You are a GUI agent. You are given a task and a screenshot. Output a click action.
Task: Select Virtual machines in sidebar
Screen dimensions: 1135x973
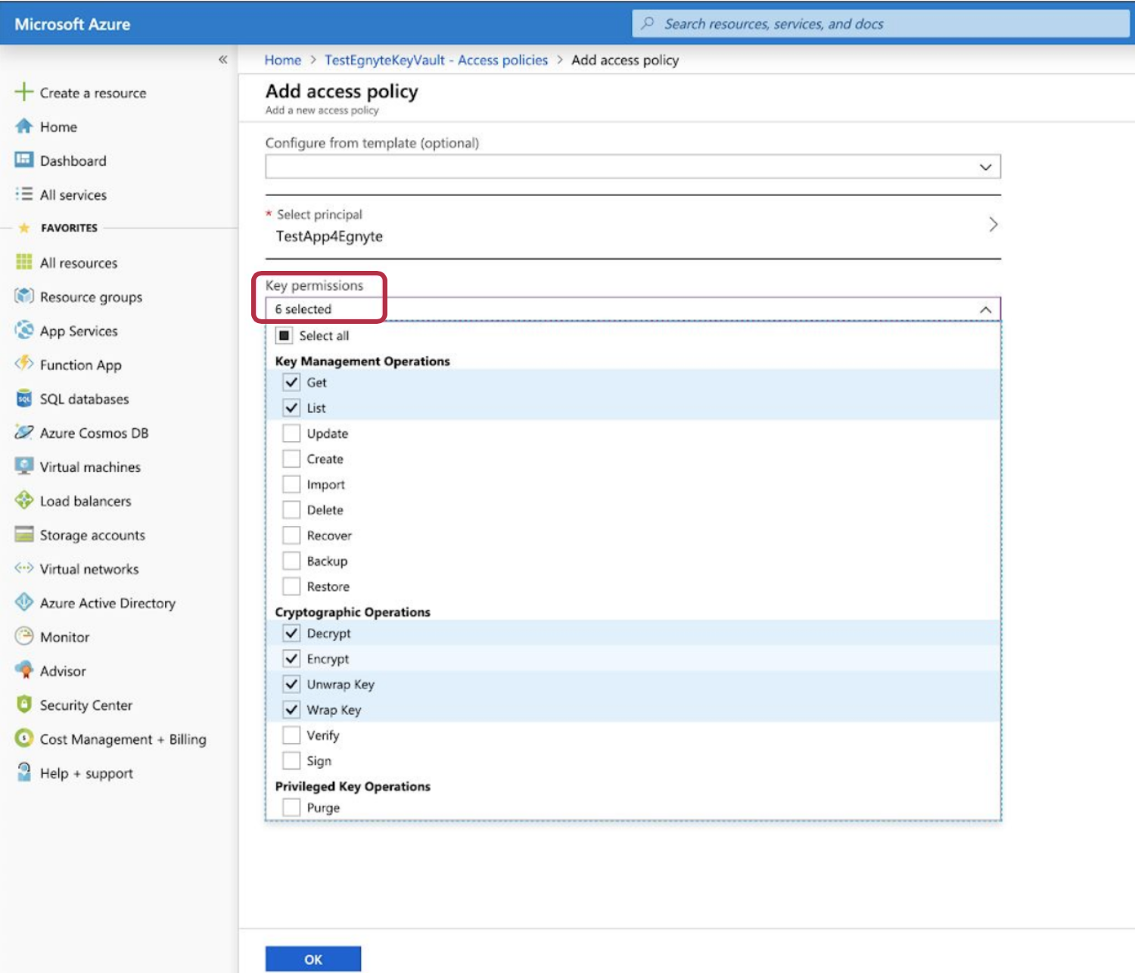pyautogui.click(x=90, y=467)
